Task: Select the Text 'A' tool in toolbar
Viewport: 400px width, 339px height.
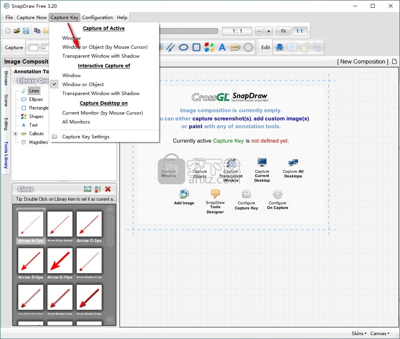Action: coord(222,47)
